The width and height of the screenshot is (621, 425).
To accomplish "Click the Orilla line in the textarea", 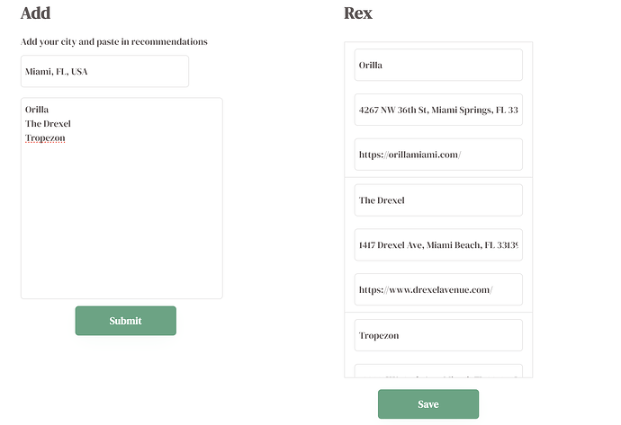I will [38, 110].
